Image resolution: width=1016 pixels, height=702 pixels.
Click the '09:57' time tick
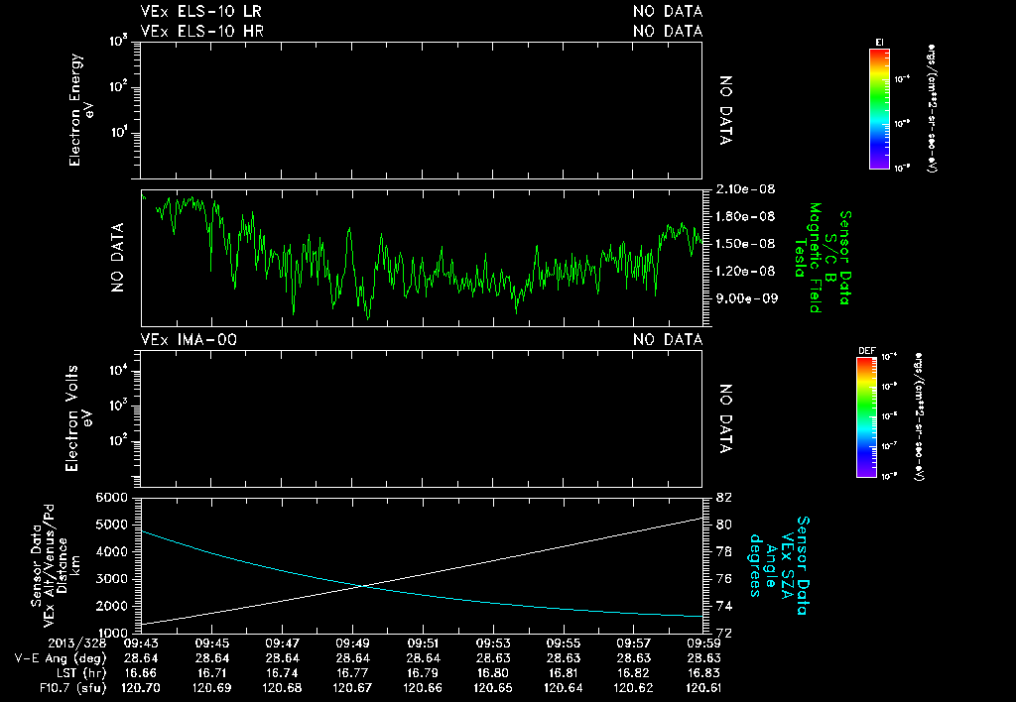tap(633, 643)
